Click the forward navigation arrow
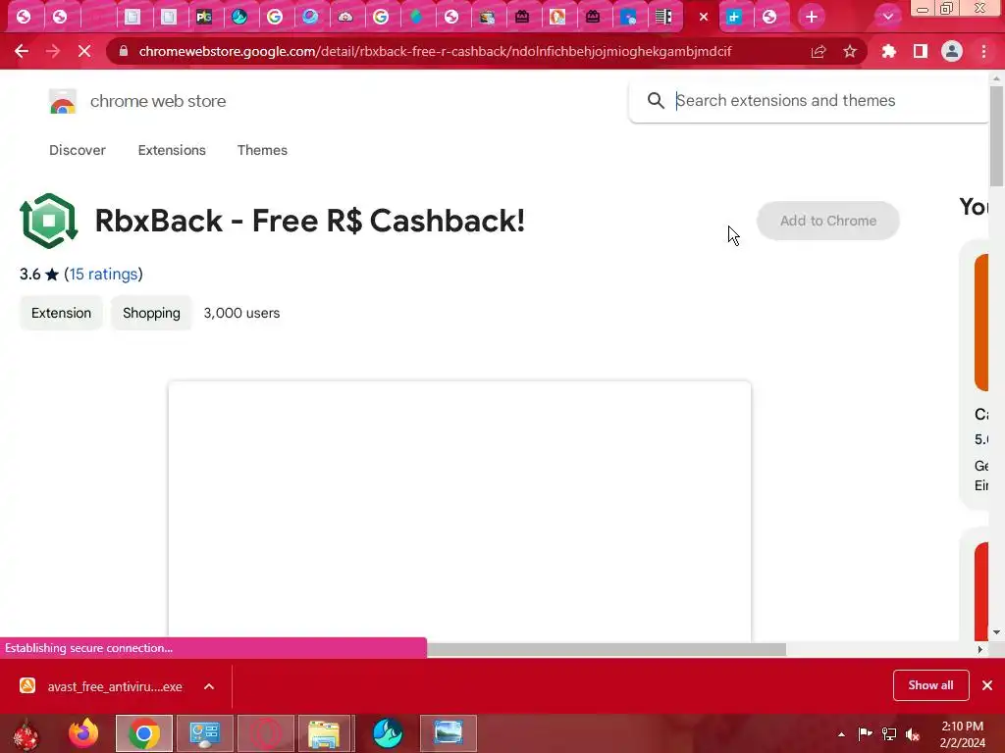The width and height of the screenshot is (1005, 753). 53,51
